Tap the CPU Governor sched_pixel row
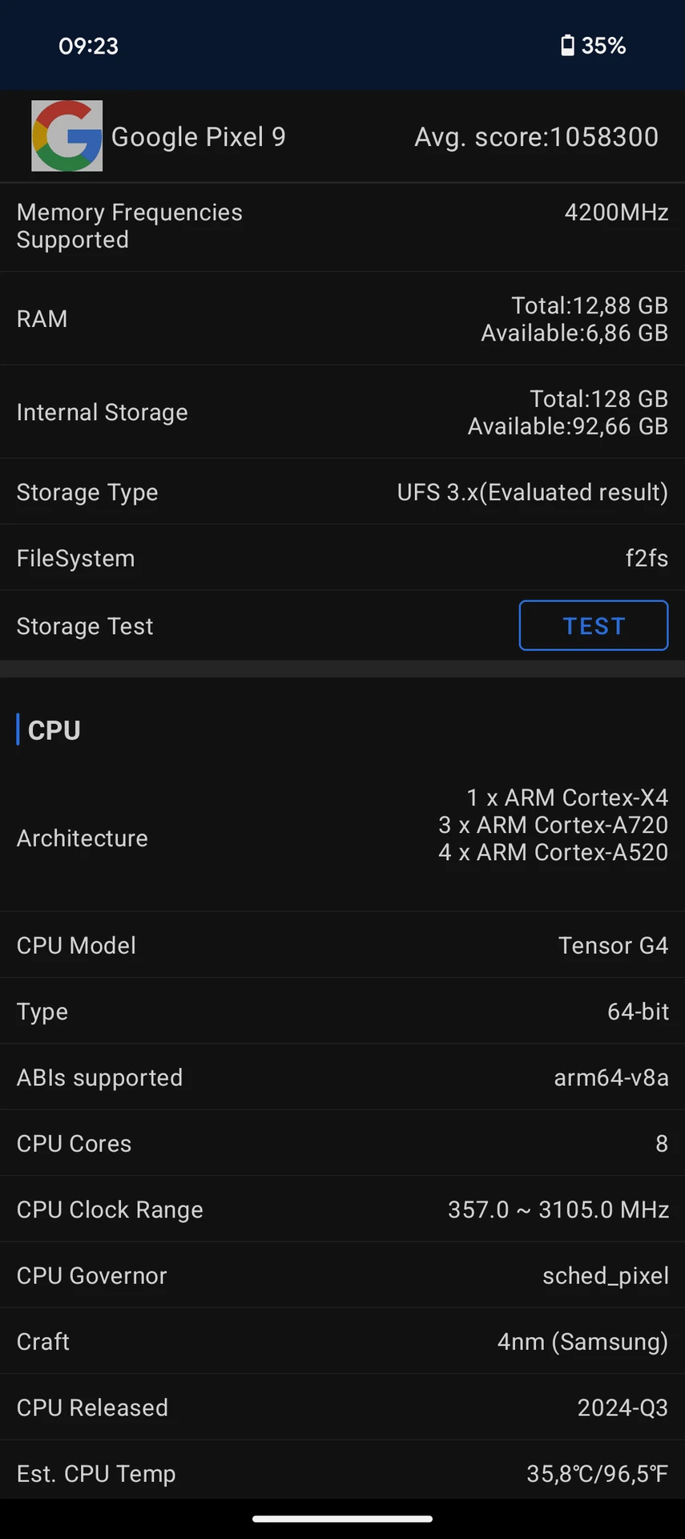 coord(342,1275)
